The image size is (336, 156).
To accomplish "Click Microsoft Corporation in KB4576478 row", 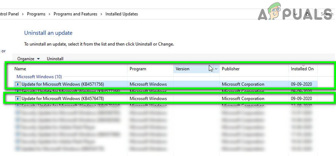I will [243, 98].
